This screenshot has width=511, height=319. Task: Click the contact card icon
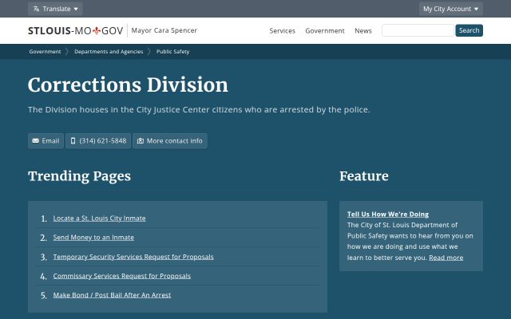point(141,141)
